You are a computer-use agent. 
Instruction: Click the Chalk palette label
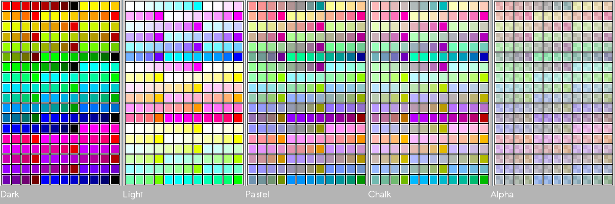pyautogui.click(x=379, y=194)
